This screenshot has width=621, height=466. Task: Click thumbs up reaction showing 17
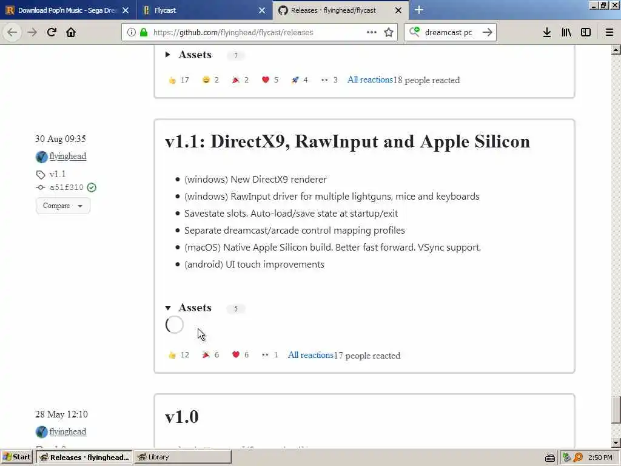[x=179, y=80]
